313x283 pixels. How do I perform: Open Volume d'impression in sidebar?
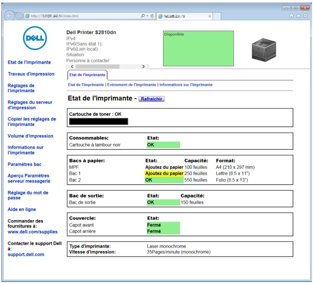tap(31, 136)
